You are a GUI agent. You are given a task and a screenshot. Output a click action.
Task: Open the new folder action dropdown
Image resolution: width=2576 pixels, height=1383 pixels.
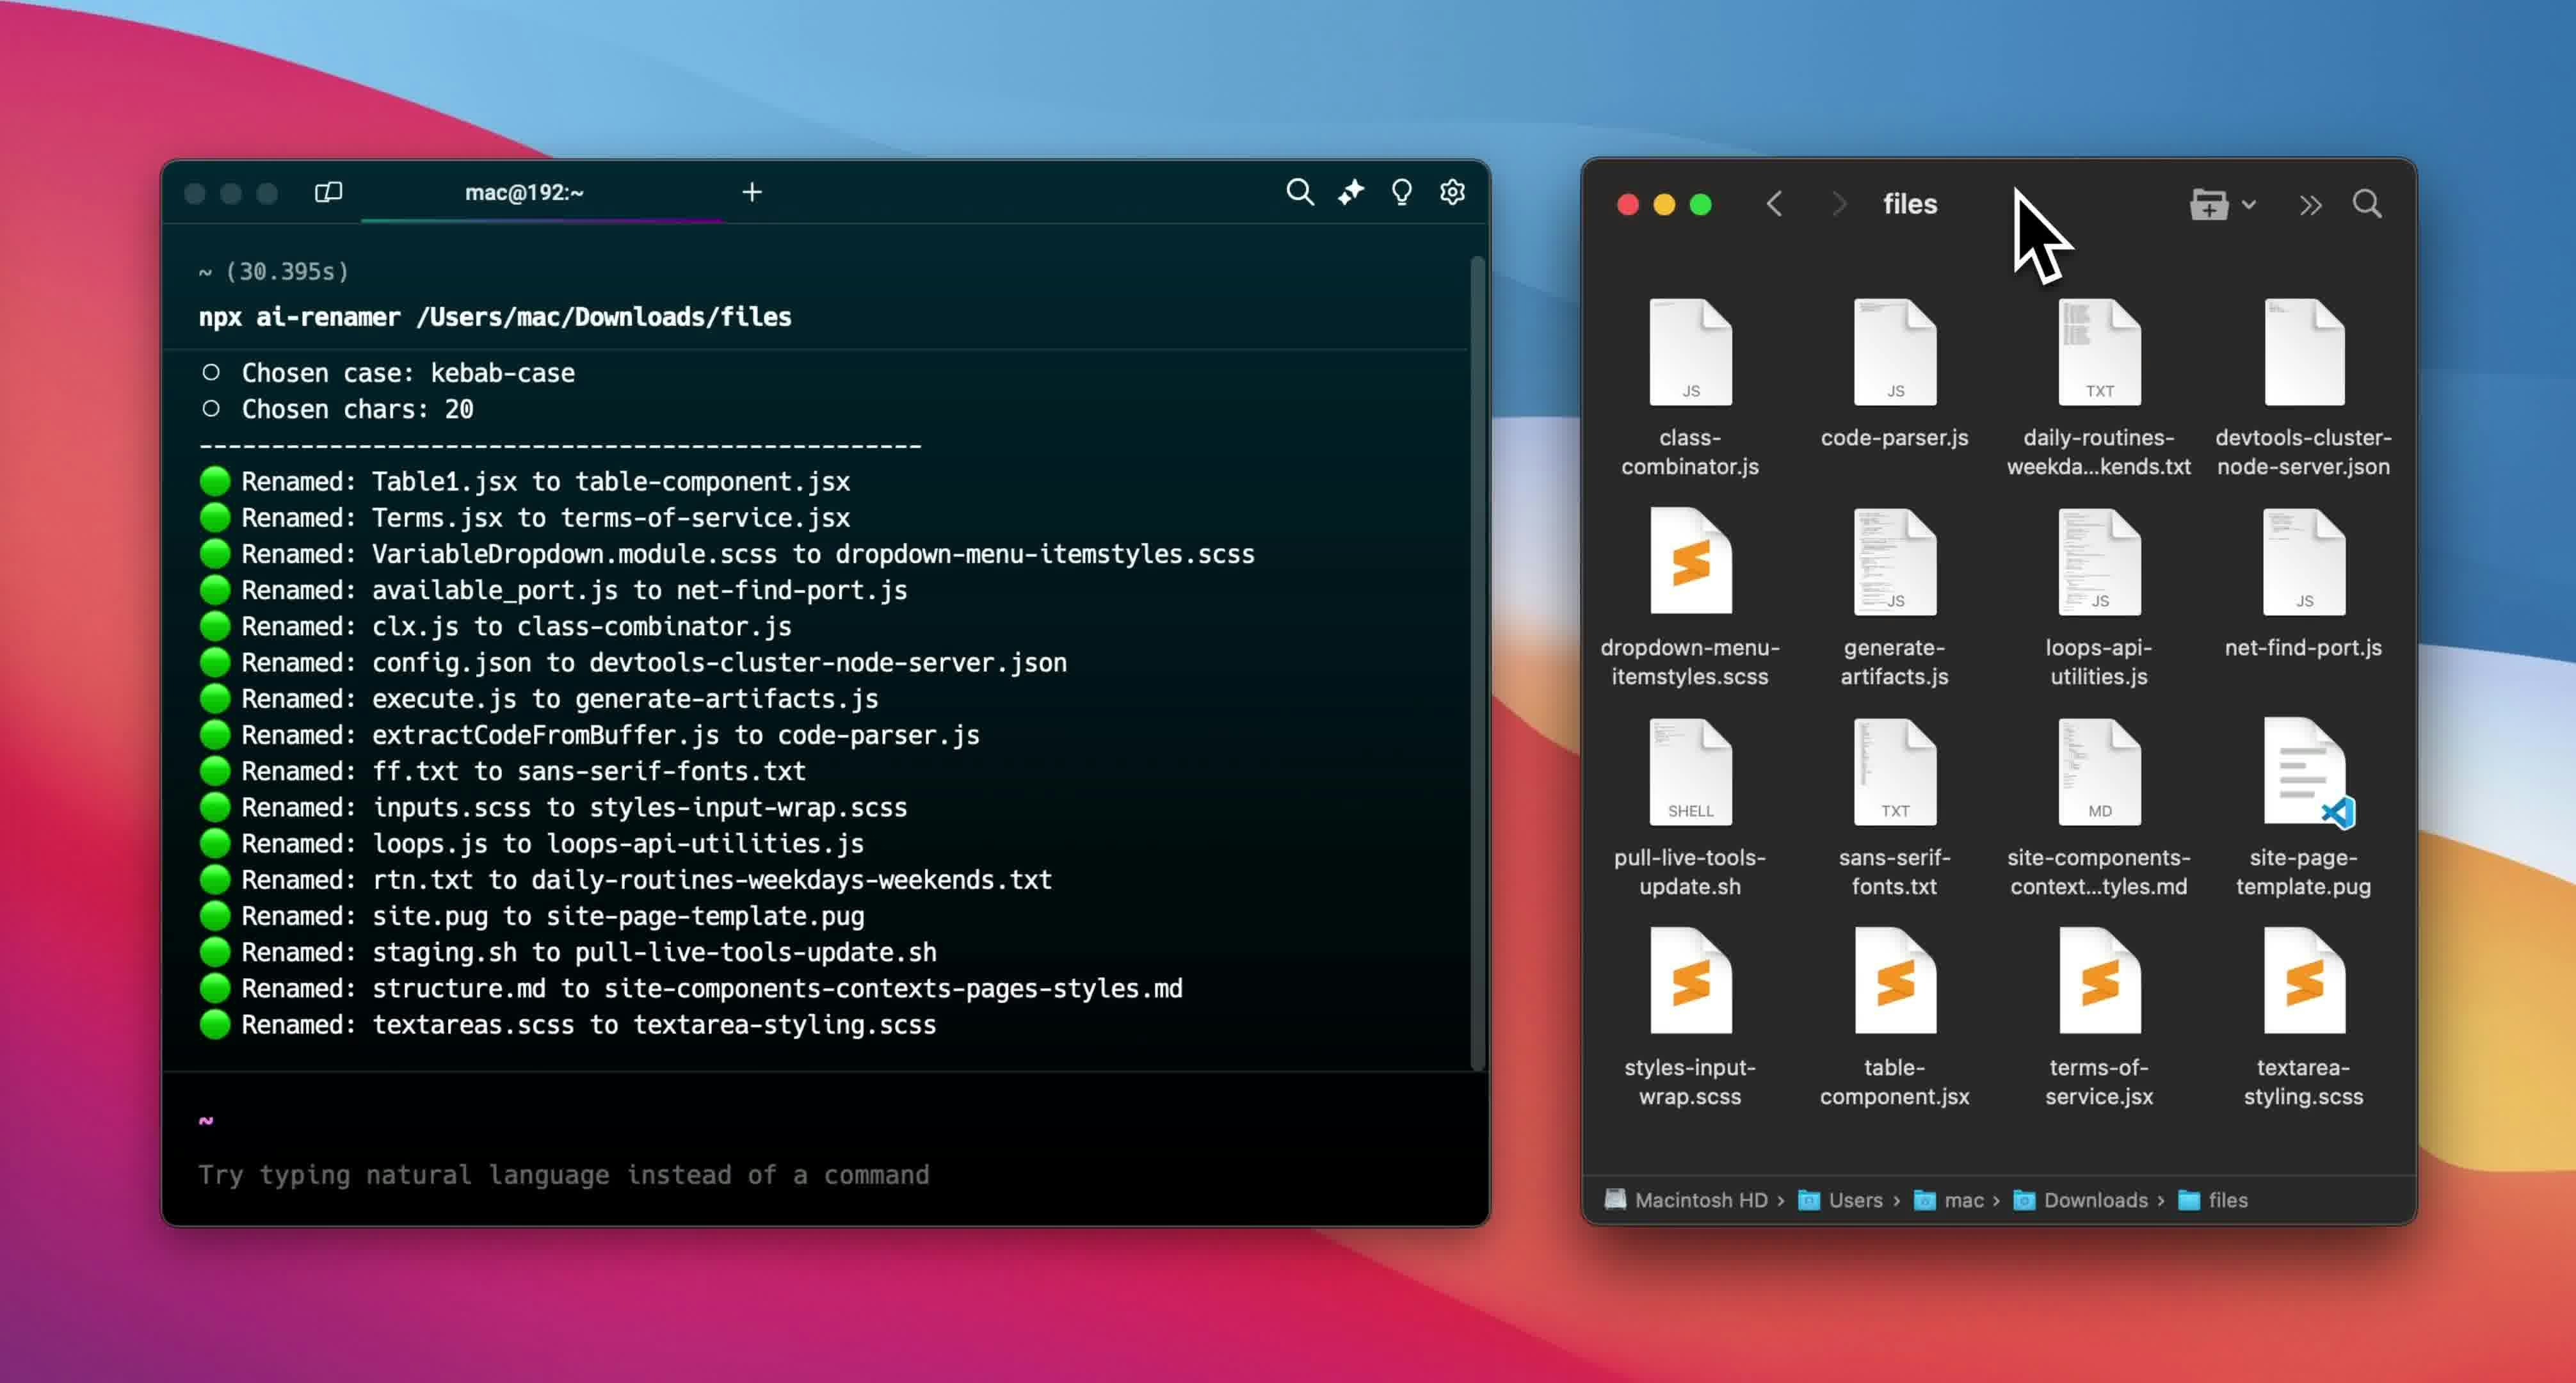[x=2222, y=204]
